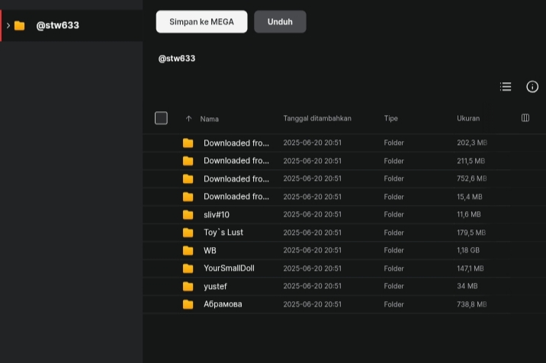Toggle the sort direction arrow beside Nama
546x363 pixels.
pos(188,119)
